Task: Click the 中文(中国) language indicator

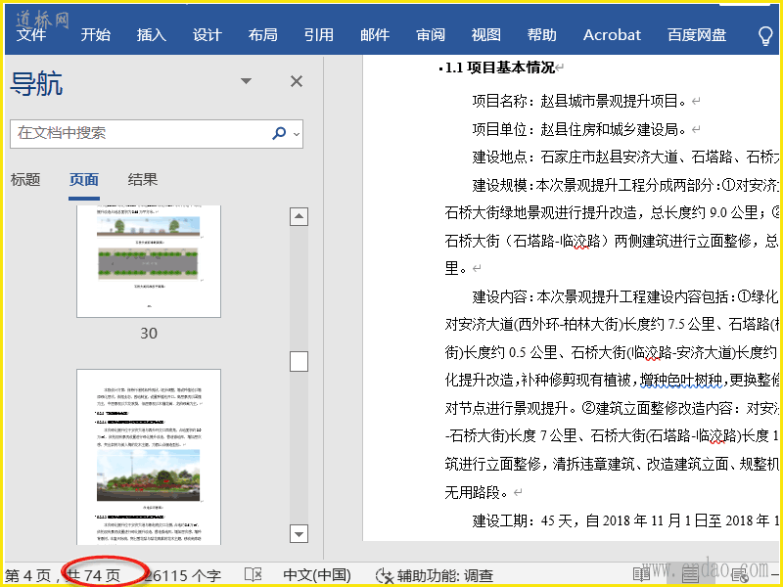Action: click(x=317, y=575)
